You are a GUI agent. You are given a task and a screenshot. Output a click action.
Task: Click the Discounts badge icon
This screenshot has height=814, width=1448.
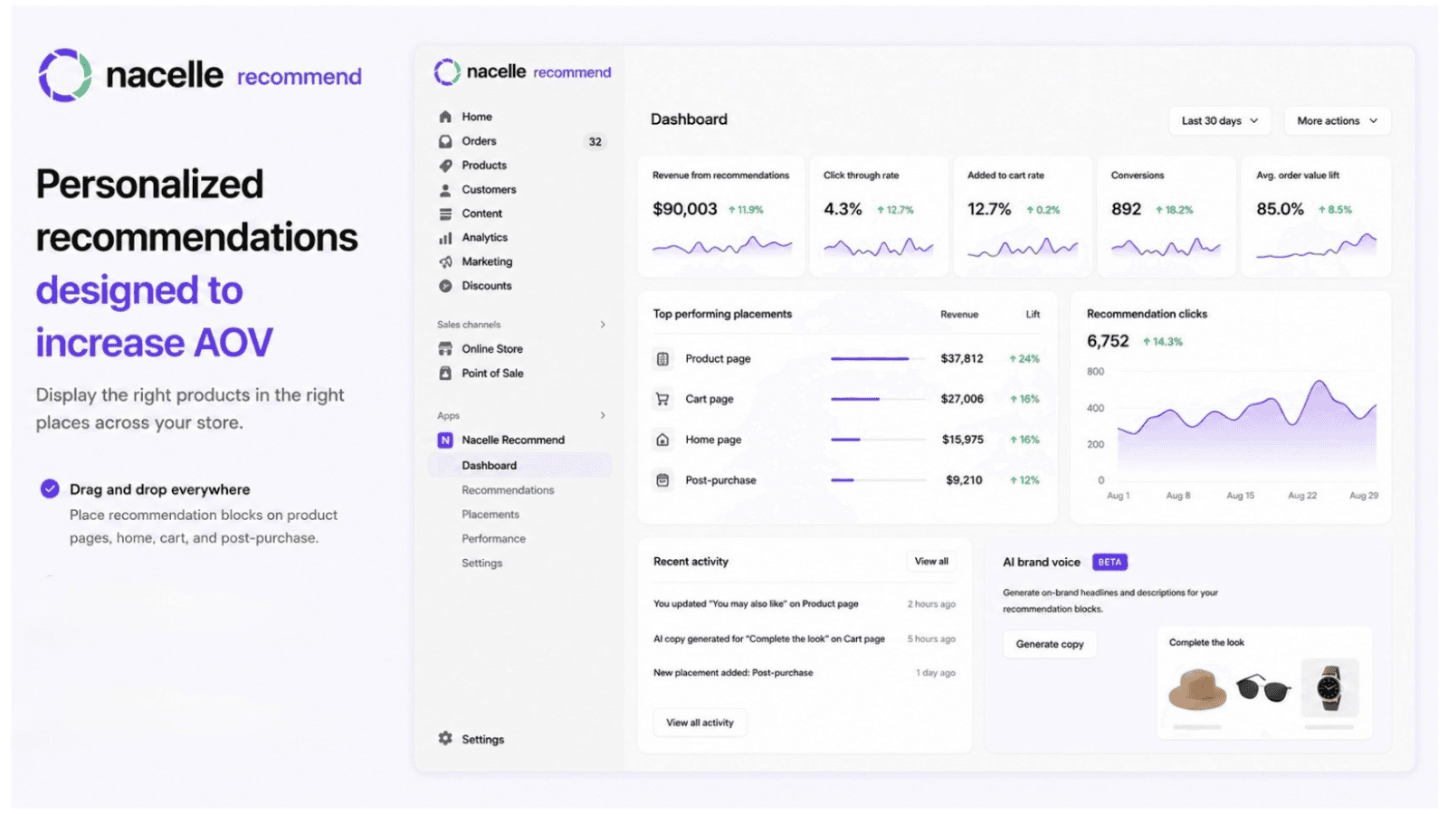pos(445,286)
